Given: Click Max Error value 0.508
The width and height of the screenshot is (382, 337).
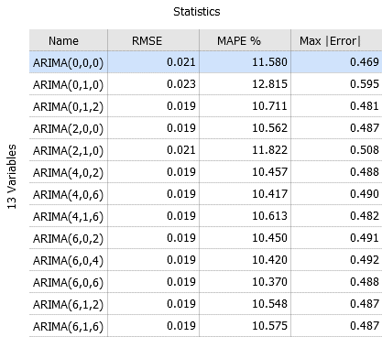Looking at the screenshot, I should pos(365,150).
